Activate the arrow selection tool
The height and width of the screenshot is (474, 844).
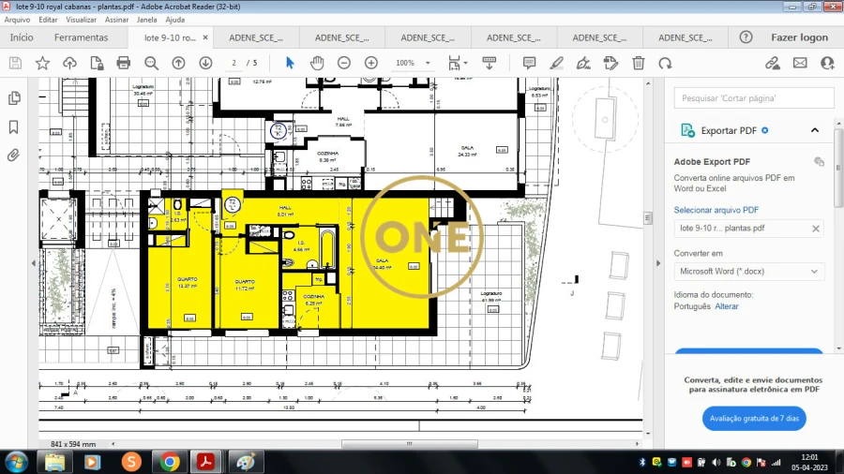(x=290, y=63)
